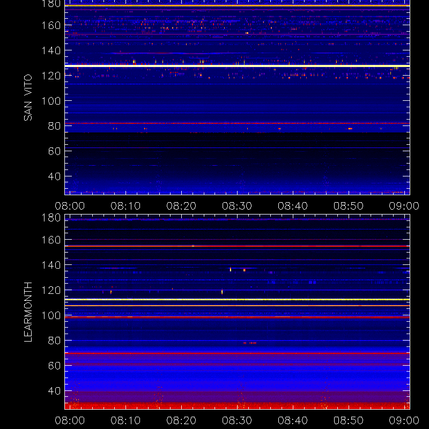Click 100 on the Learmonth frequency axis
The height and width of the screenshot is (429, 429).
(x=51, y=315)
